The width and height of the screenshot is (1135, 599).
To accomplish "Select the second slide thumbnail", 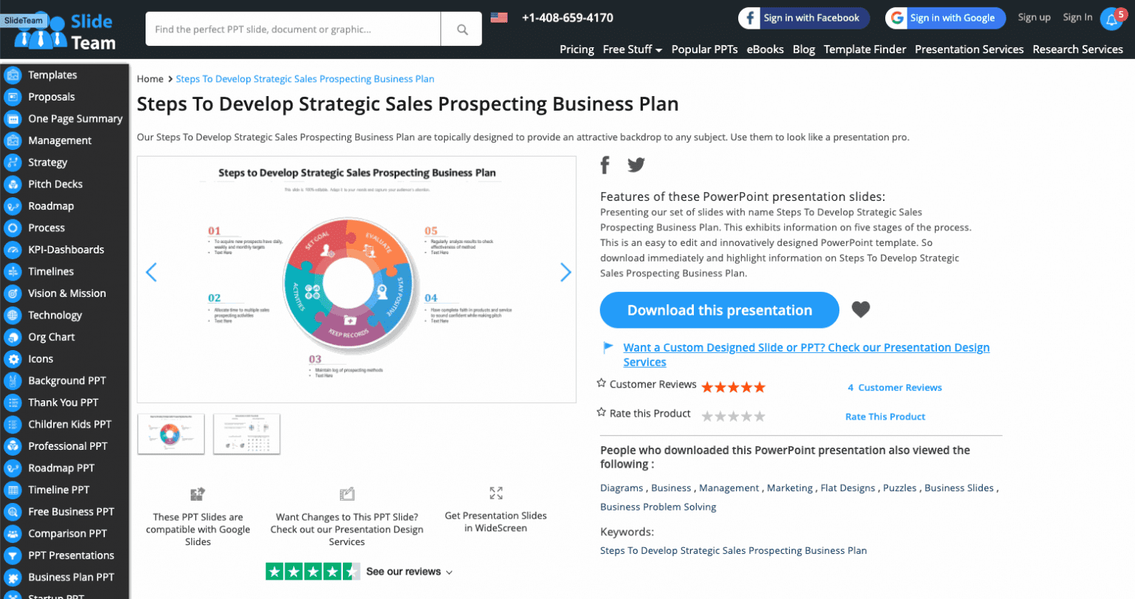I will pos(247,434).
